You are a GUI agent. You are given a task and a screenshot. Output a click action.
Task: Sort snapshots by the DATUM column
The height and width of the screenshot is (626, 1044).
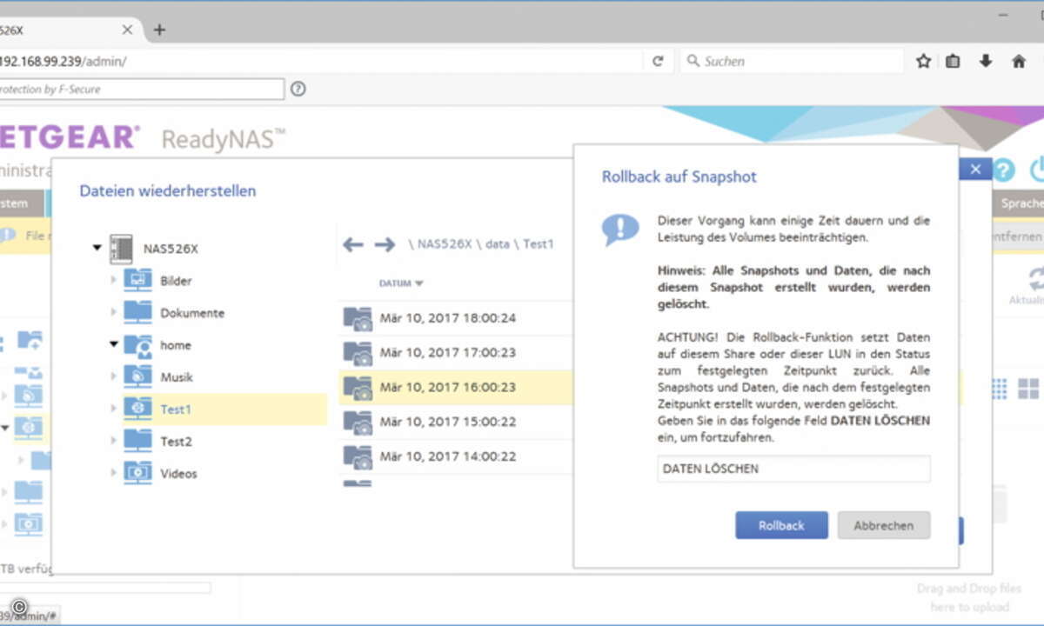401,283
